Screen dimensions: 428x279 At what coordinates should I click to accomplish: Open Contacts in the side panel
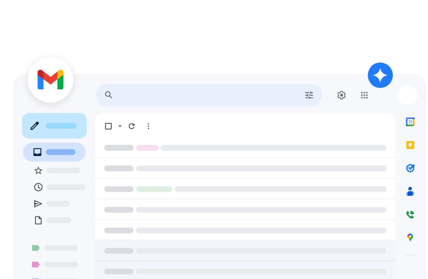tap(410, 191)
